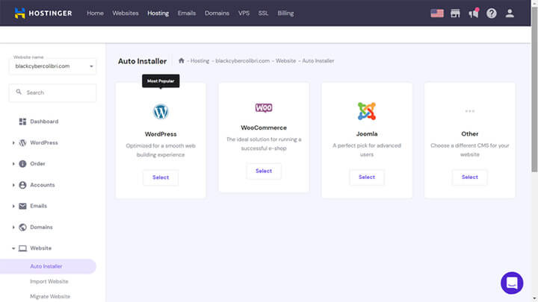Open the marketplace store icon
538x302 pixels.
point(455,13)
